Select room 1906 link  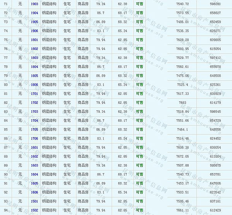coord(34,31)
